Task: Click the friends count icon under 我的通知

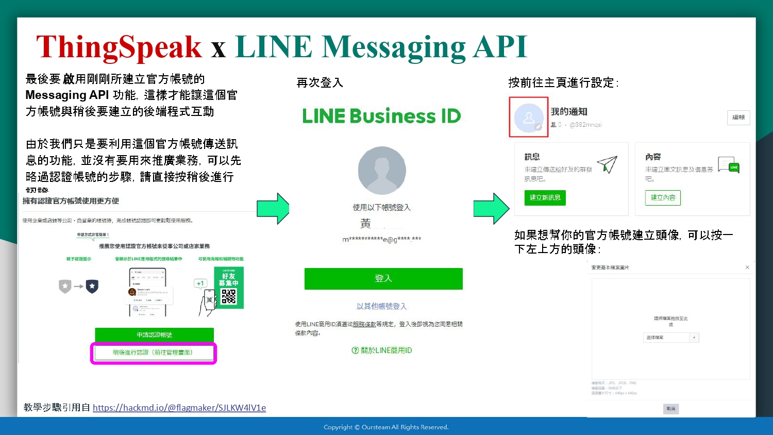Action: point(553,125)
